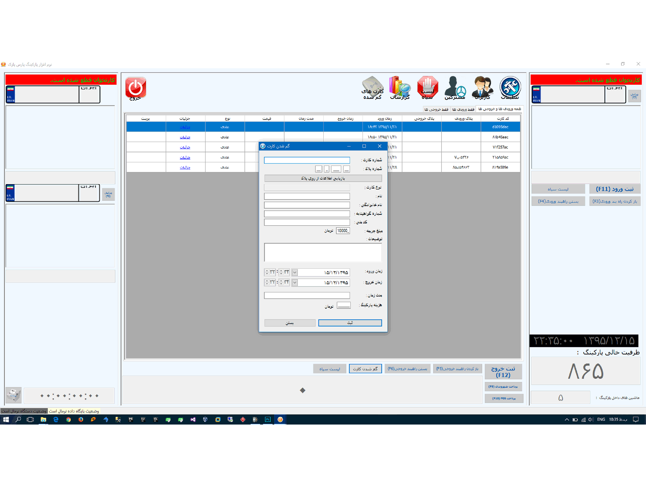The image size is (646, 485).
Task: Click the 'بستن' close button in the dialog
Action: click(x=290, y=323)
